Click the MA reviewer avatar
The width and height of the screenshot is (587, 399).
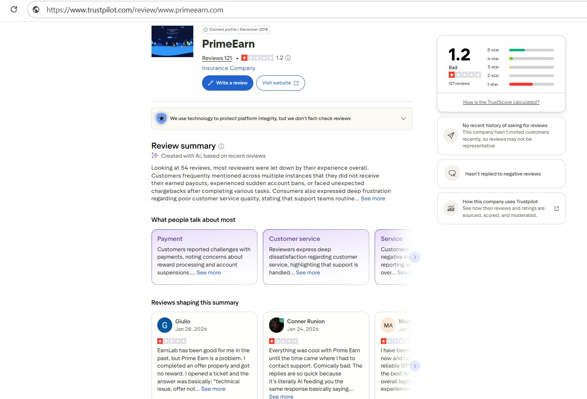(x=388, y=325)
